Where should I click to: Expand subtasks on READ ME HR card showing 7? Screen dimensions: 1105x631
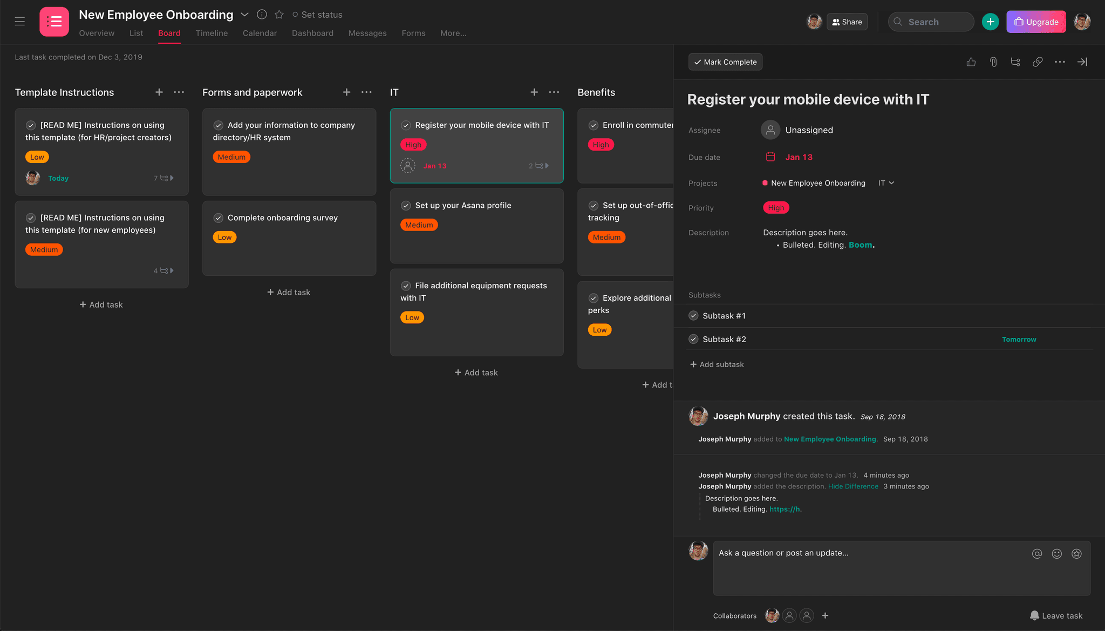[x=163, y=178]
